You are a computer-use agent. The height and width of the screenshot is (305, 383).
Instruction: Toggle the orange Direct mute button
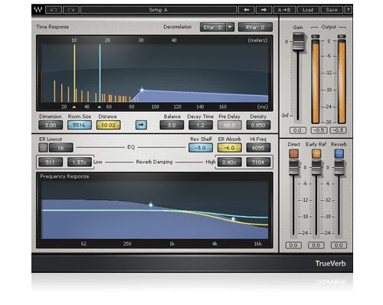[294, 153]
